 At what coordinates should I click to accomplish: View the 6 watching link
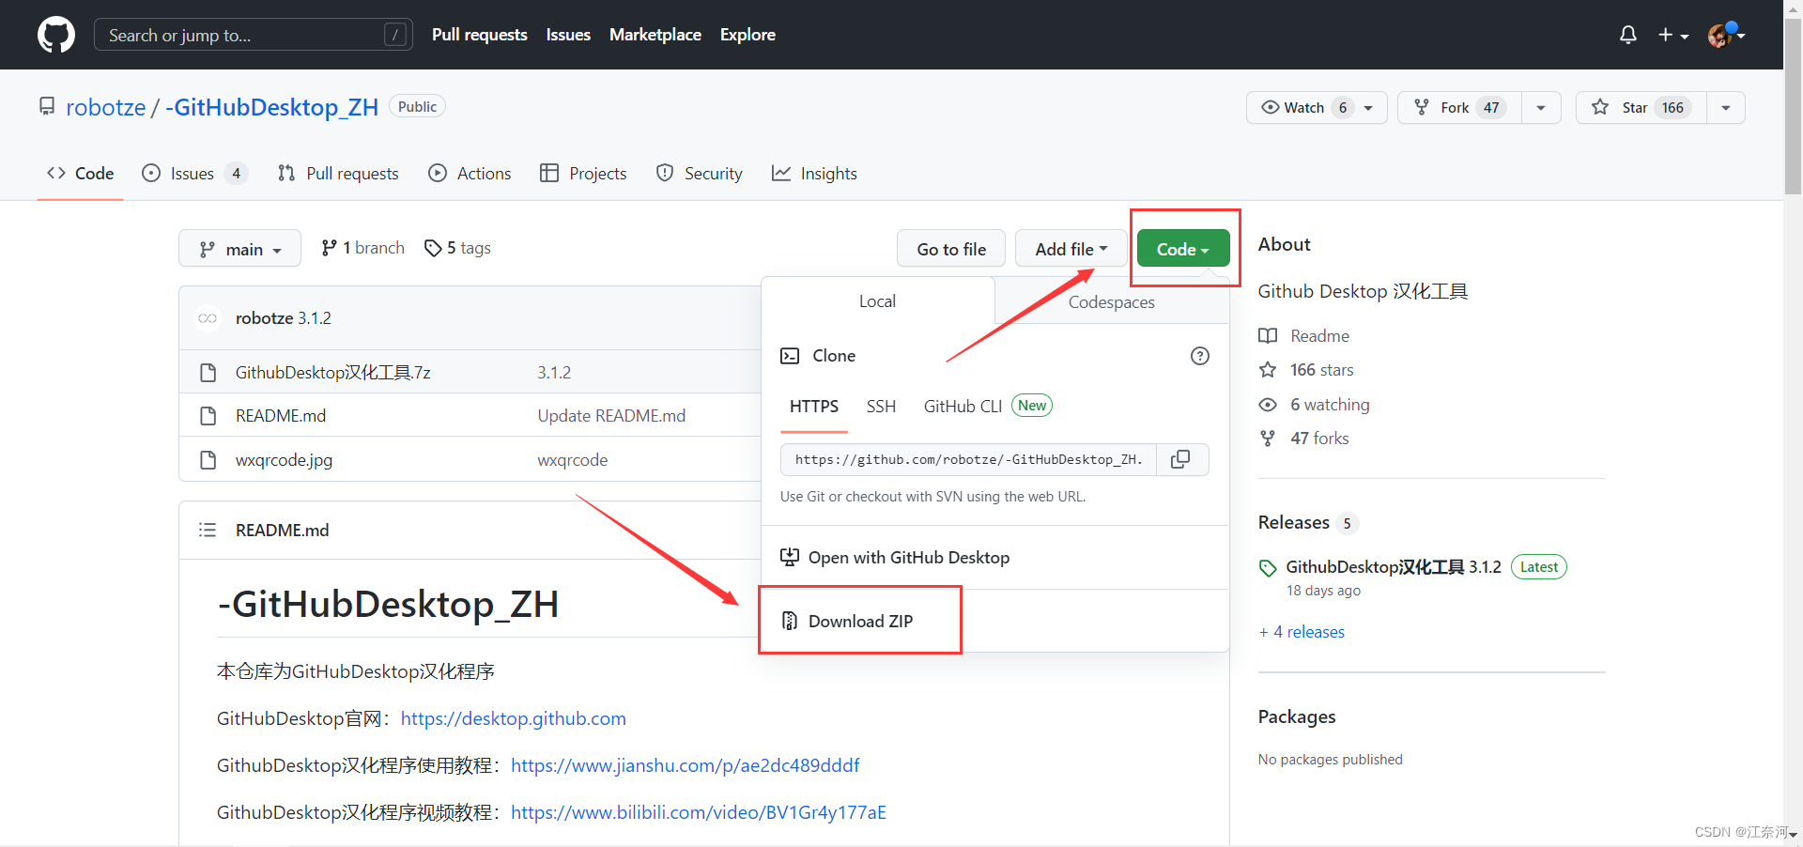(1330, 405)
